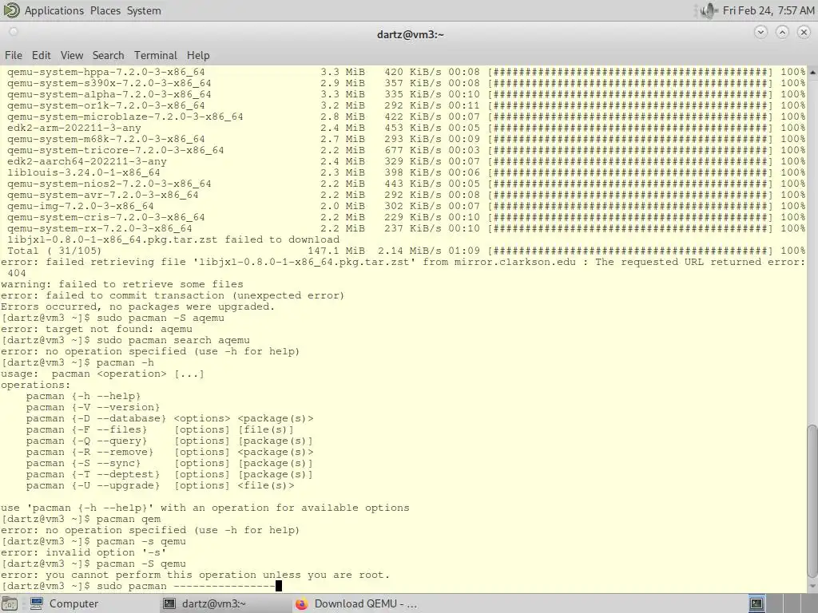The width and height of the screenshot is (818, 613).
Task: Open the terminal Search menu
Action: click(x=108, y=55)
